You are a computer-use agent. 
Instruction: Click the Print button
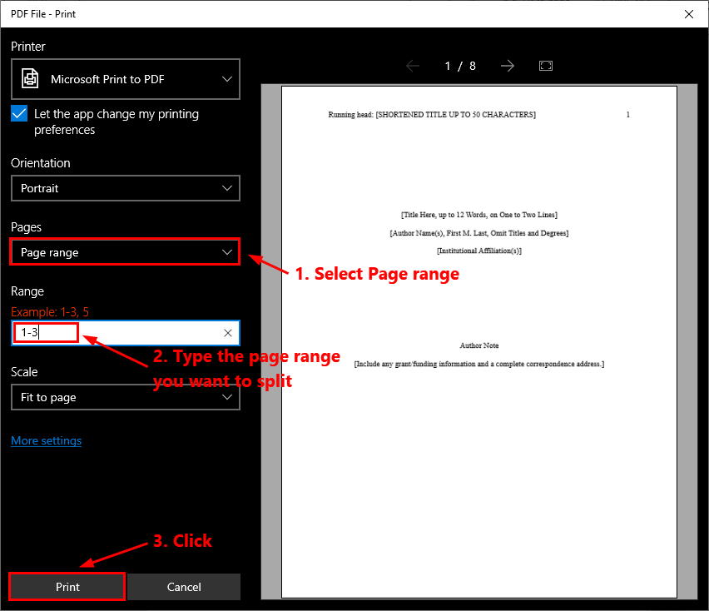[67, 586]
